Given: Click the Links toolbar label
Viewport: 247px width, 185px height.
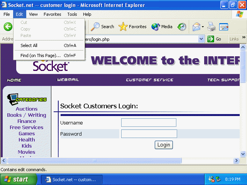Looking at the screenshot, I should 234,39.
